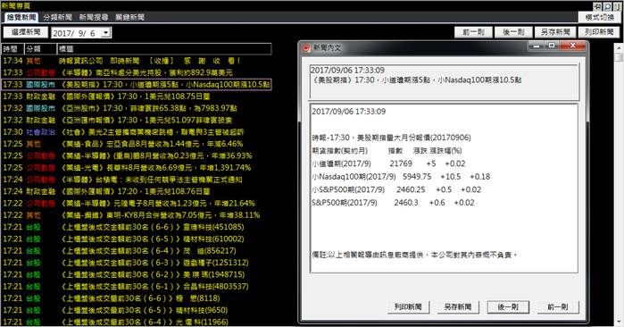Minimize the 新聞內文 dialog window
The image size is (624, 327).
[x=536, y=46]
